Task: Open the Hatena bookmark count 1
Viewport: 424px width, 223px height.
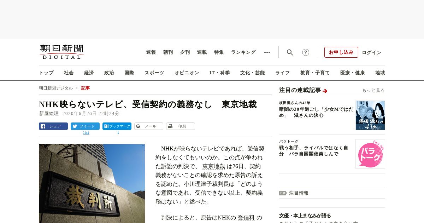Action: 118,133
